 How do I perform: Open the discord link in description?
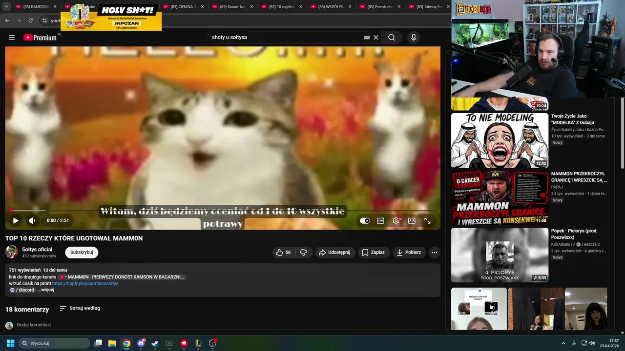[x=22, y=290]
